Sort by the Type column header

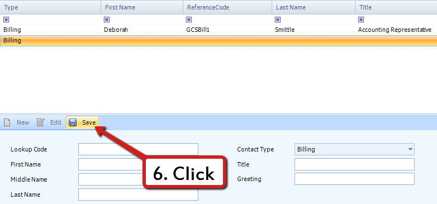pos(50,7)
